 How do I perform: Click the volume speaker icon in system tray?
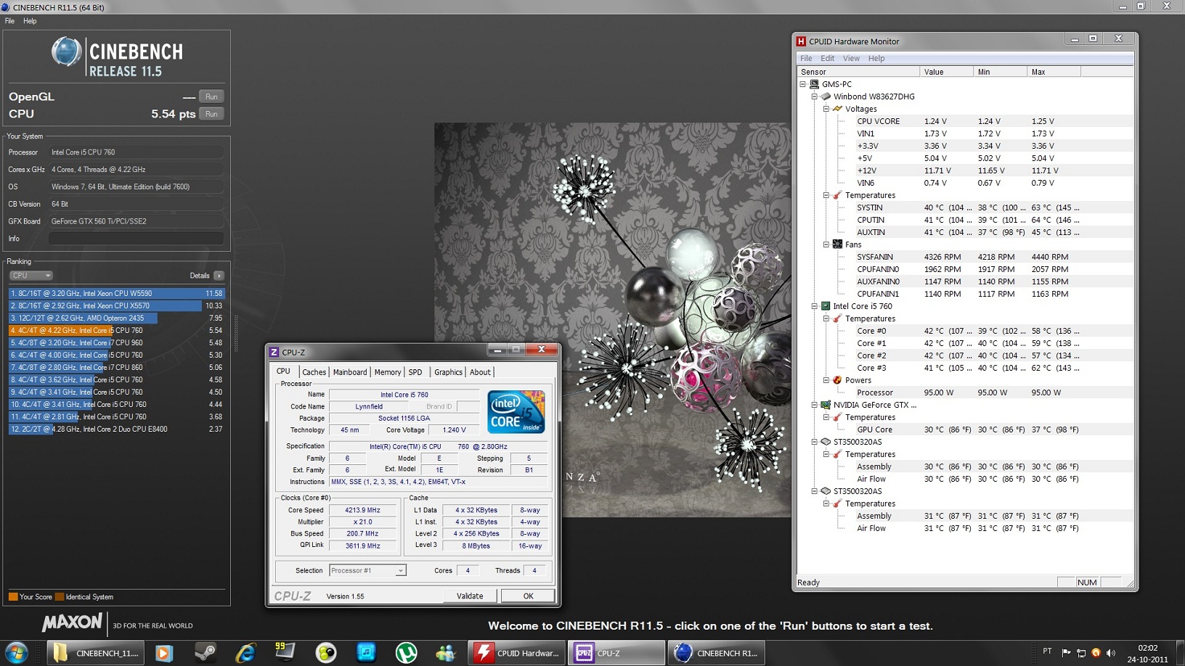(x=1111, y=652)
